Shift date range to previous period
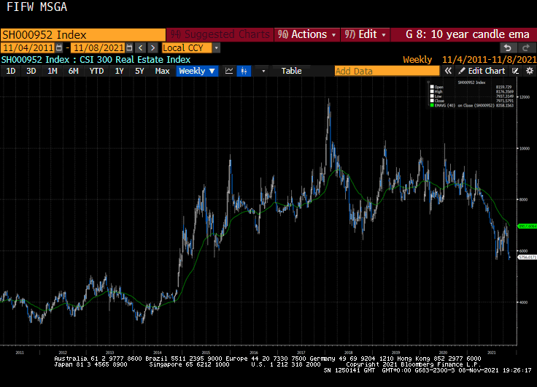Screen dimensions: 537x387 pos(140,47)
